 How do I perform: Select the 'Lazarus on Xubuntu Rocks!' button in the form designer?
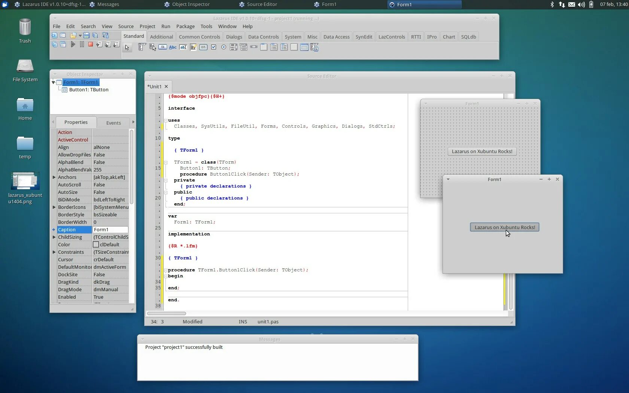(482, 151)
